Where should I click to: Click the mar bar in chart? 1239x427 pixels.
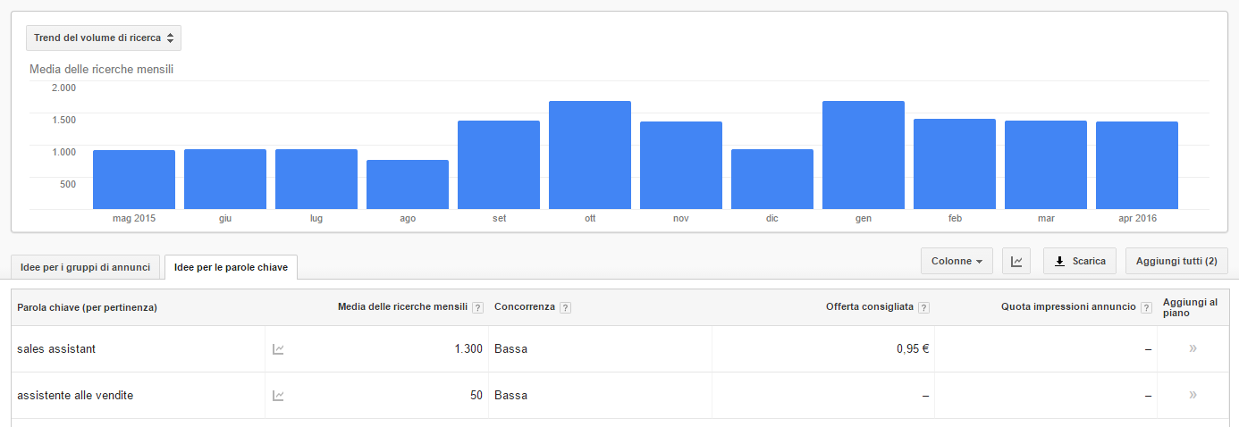pos(1046,165)
